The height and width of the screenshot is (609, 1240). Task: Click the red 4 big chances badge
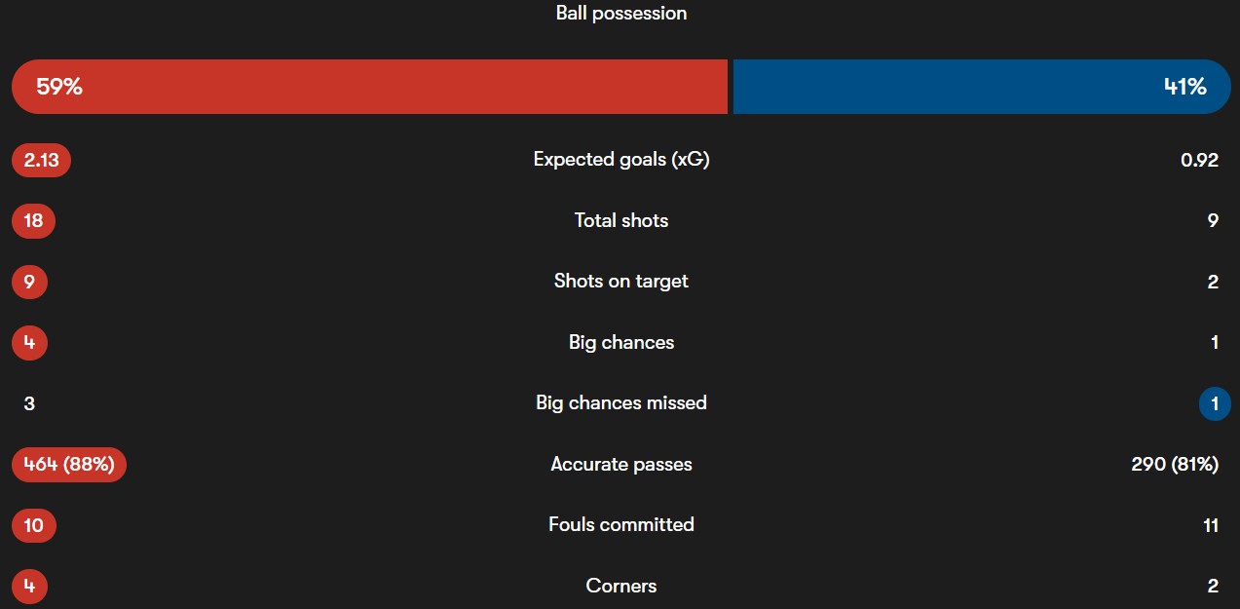(x=29, y=342)
